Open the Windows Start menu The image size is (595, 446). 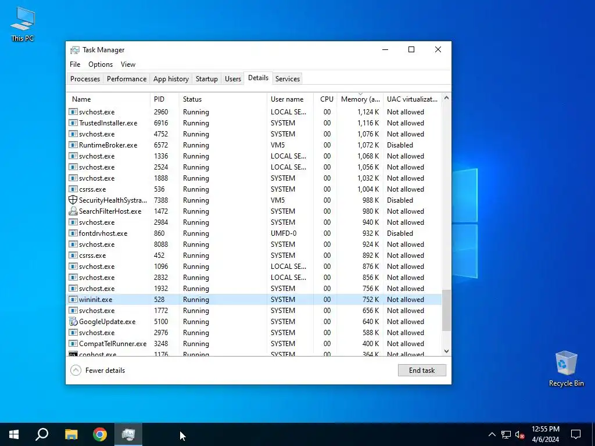tap(14, 434)
